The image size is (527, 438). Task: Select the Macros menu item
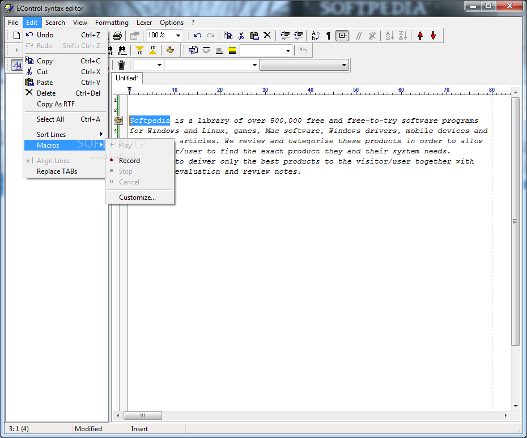[65, 145]
